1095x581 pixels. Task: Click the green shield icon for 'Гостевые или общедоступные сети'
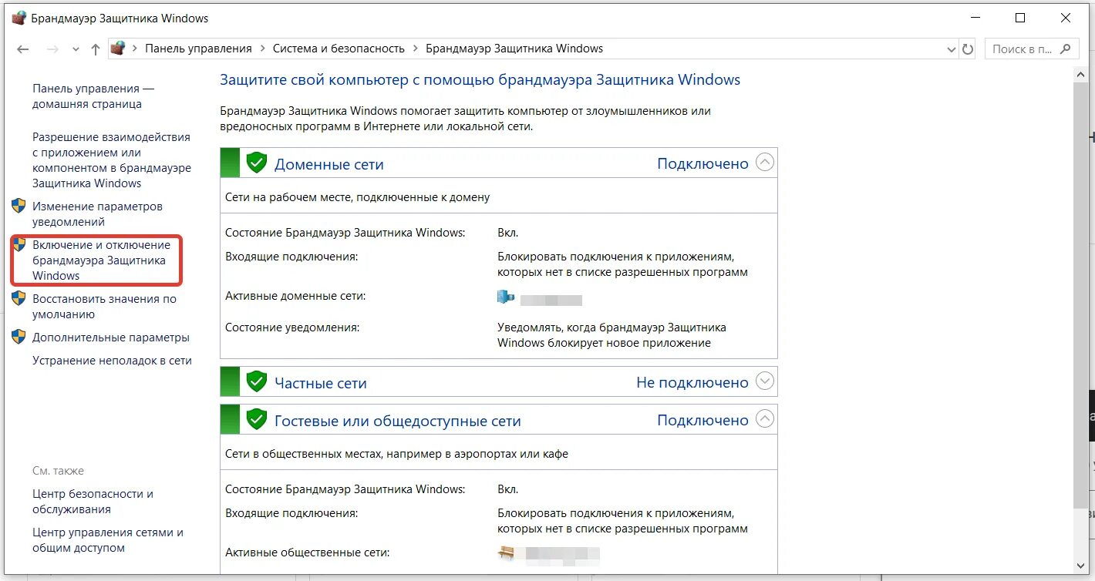coord(256,420)
